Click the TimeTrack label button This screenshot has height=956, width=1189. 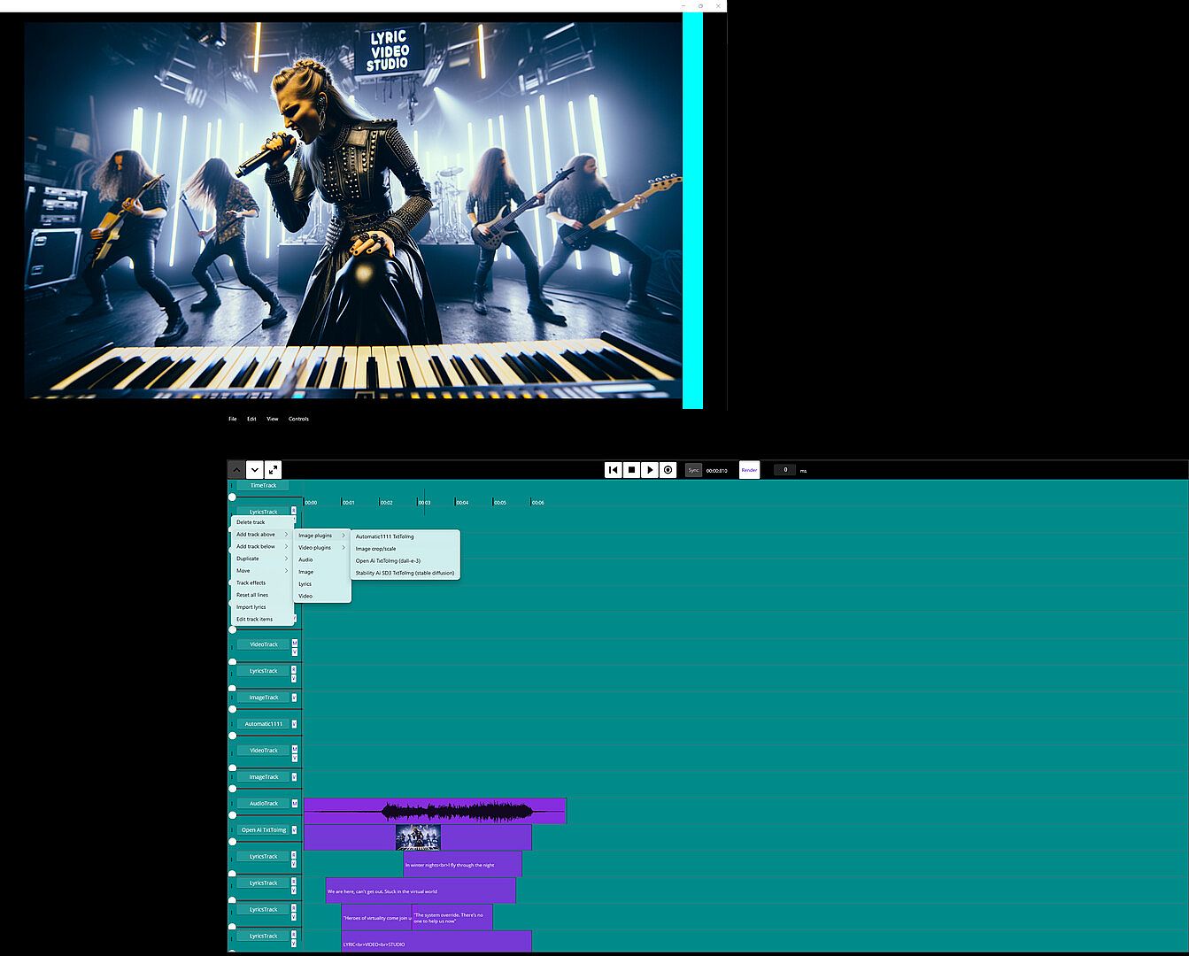pyautogui.click(x=263, y=485)
